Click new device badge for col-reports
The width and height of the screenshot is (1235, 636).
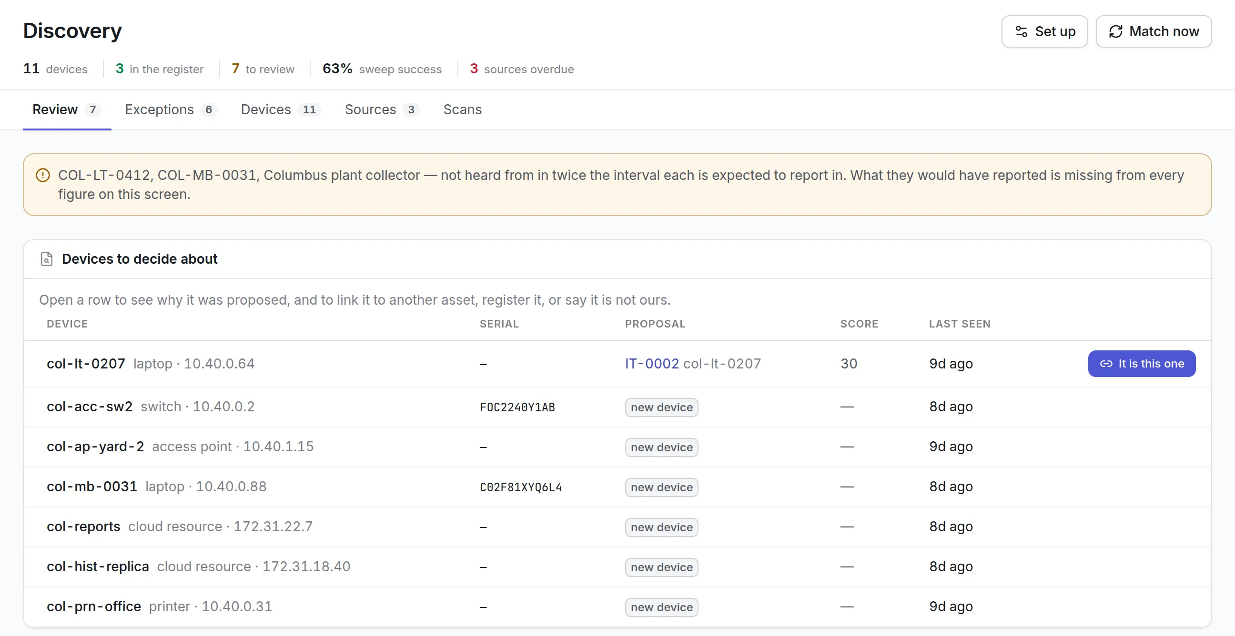coord(662,527)
